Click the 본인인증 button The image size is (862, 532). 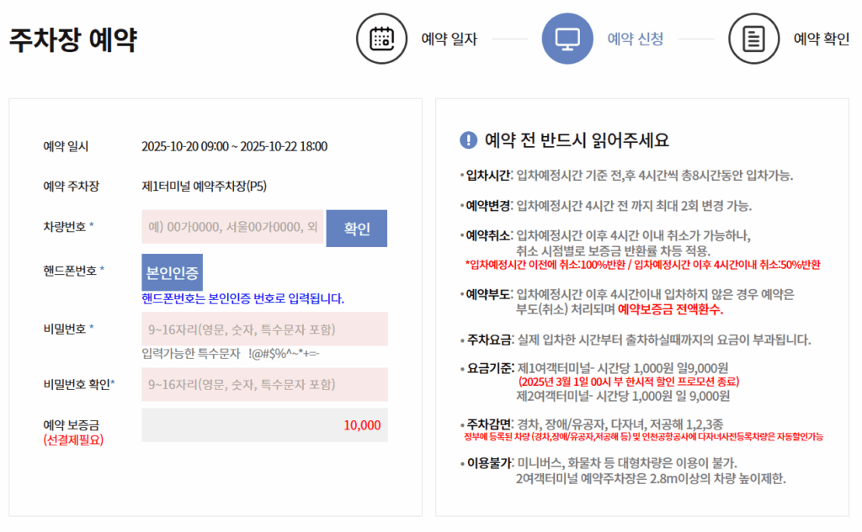coord(172,272)
